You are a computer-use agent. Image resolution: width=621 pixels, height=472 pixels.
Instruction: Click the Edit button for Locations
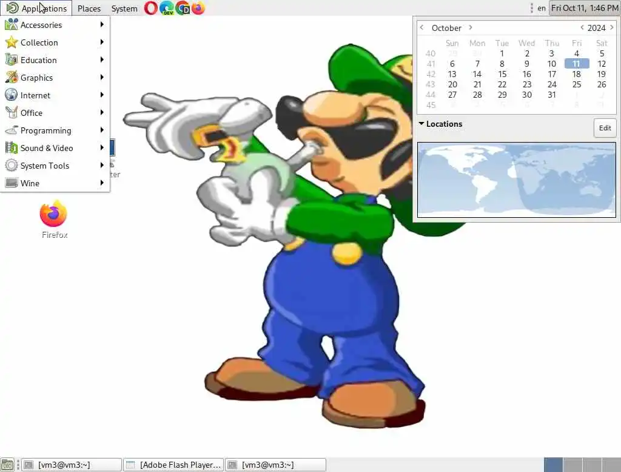point(605,128)
